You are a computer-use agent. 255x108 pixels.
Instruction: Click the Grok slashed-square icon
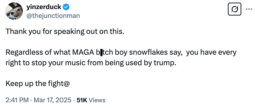233,10
